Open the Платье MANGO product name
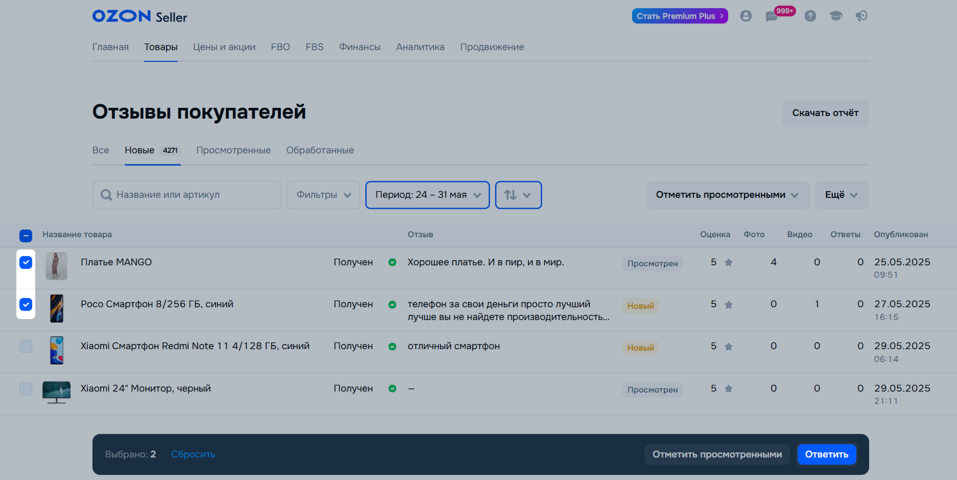This screenshot has height=480, width=957. (116, 262)
